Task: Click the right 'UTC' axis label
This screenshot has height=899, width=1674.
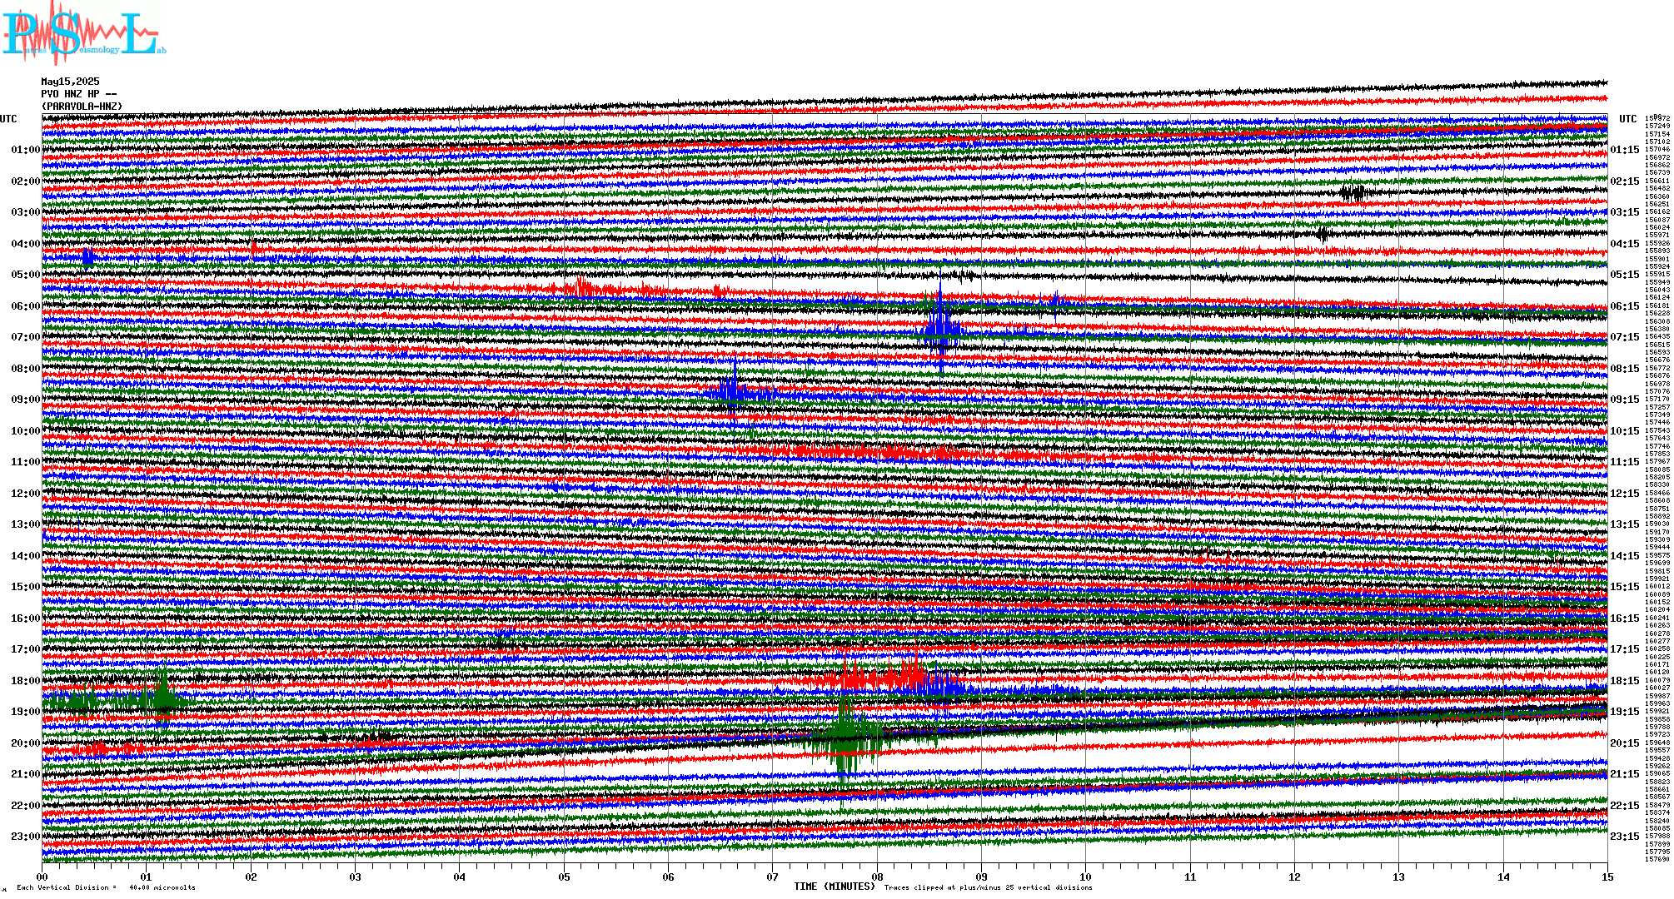Action: point(1628,119)
